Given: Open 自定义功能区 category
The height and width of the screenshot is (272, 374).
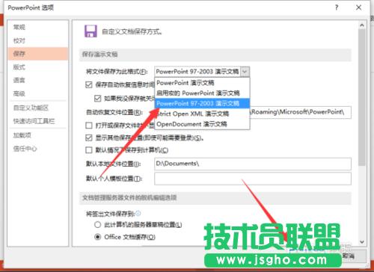Looking at the screenshot, I should pyautogui.click(x=31, y=108).
